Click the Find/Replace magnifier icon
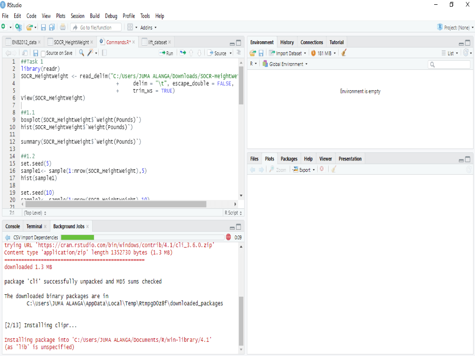475x356 pixels. pos(82,53)
